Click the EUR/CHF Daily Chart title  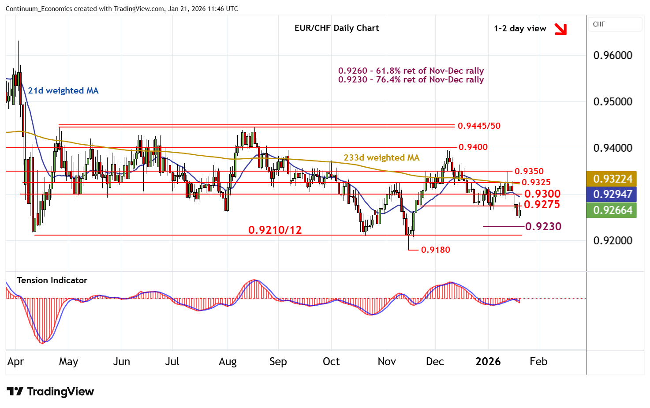tap(336, 28)
